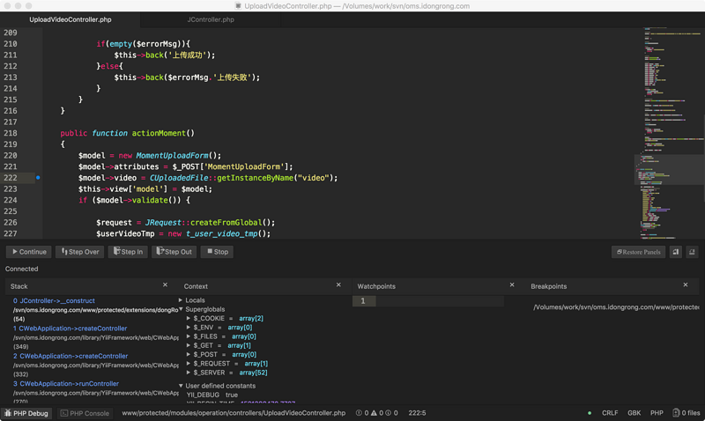Click the actionMoment function name

click(x=159, y=134)
